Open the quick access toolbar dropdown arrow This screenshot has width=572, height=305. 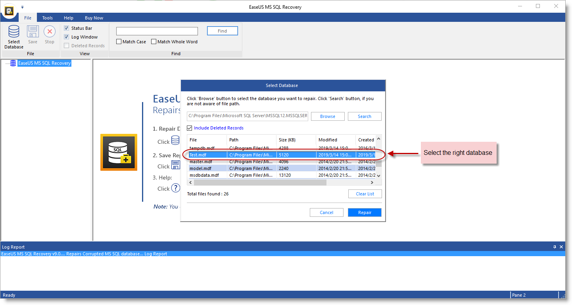[x=22, y=7]
